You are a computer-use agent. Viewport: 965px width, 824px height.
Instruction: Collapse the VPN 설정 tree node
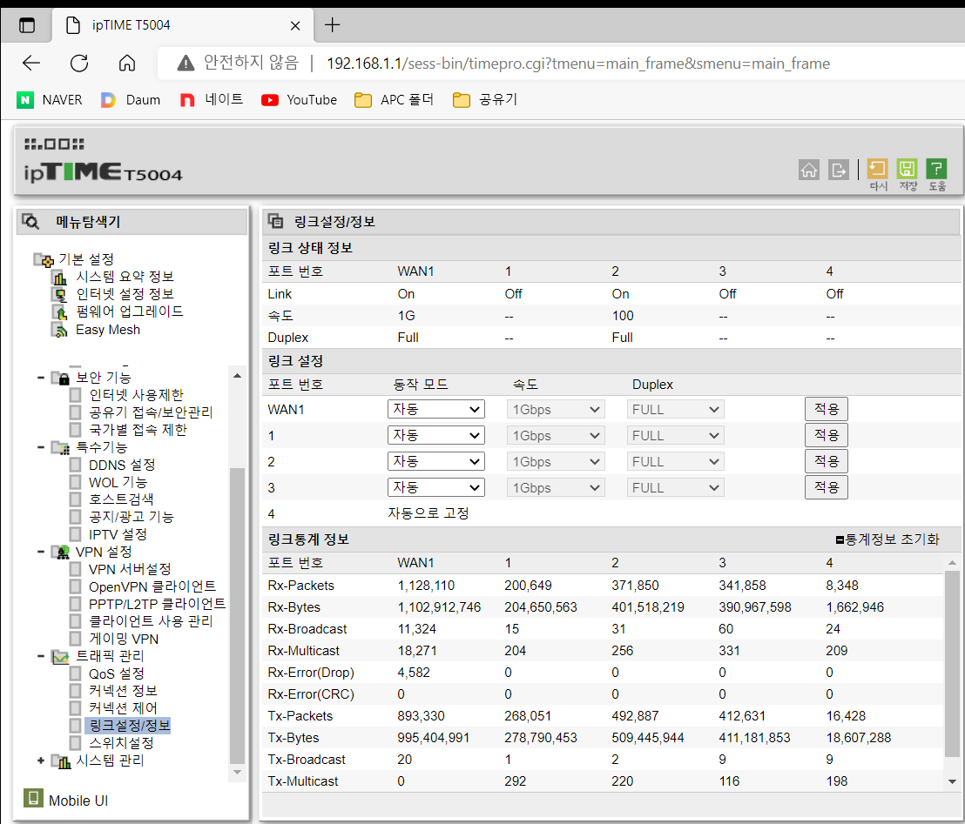point(41,552)
